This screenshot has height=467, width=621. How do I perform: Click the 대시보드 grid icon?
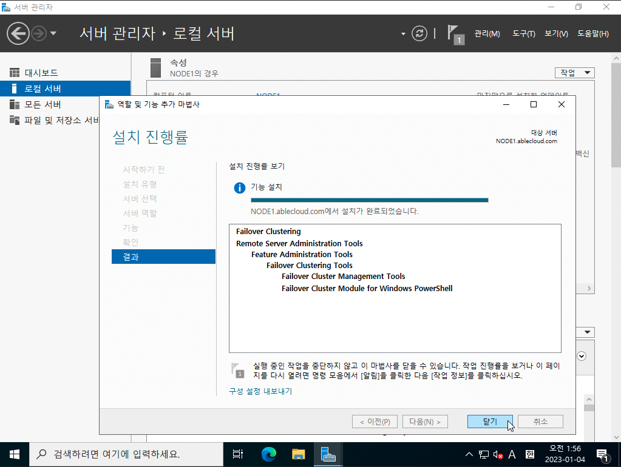(x=15, y=73)
